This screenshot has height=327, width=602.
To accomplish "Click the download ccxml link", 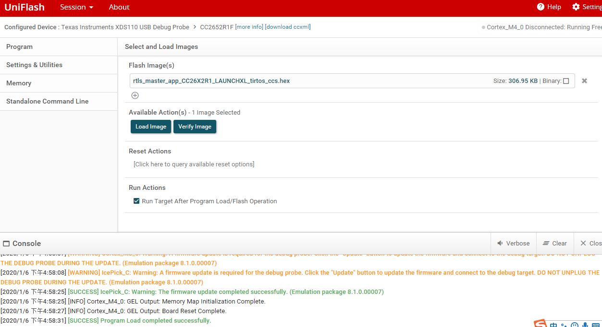I will 288,27.
